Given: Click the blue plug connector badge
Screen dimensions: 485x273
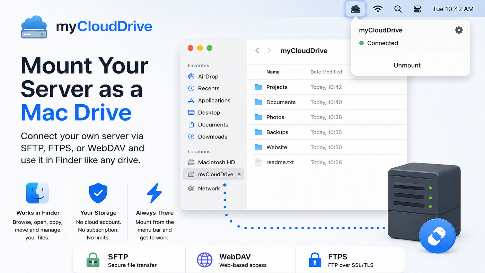Looking at the screenshot, I should [x=437, y=236].
